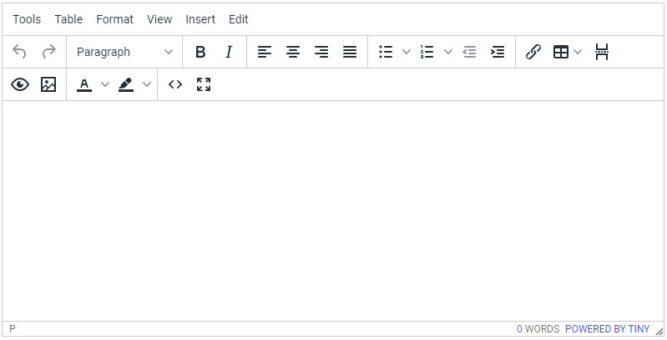Screen dimensions: 667x340
Task: Click the table insert icon
Action: tap(561, 52)
